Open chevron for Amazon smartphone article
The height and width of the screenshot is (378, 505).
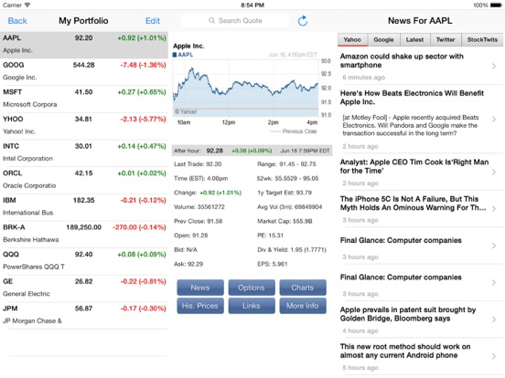click(x=494, y=67)
